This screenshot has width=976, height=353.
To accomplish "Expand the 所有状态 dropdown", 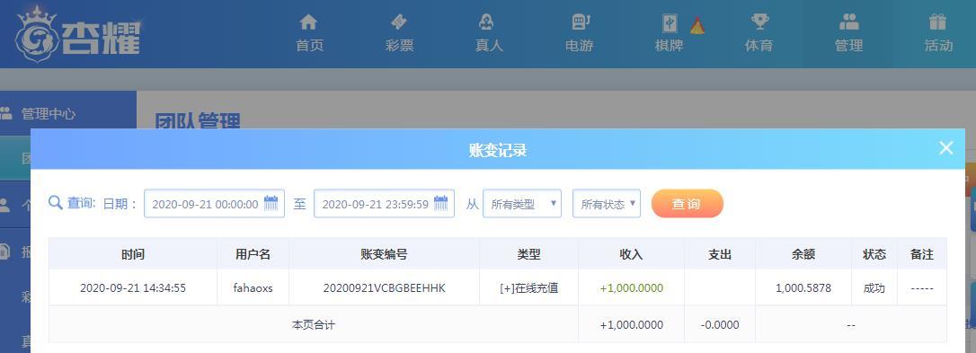I will point(607,204).
